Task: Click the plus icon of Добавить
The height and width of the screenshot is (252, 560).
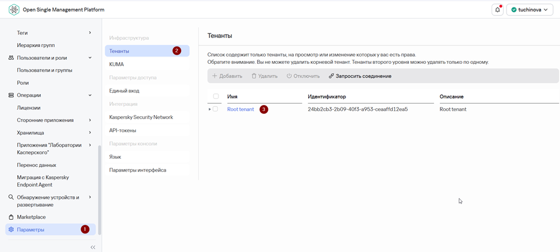Action: 214,76
